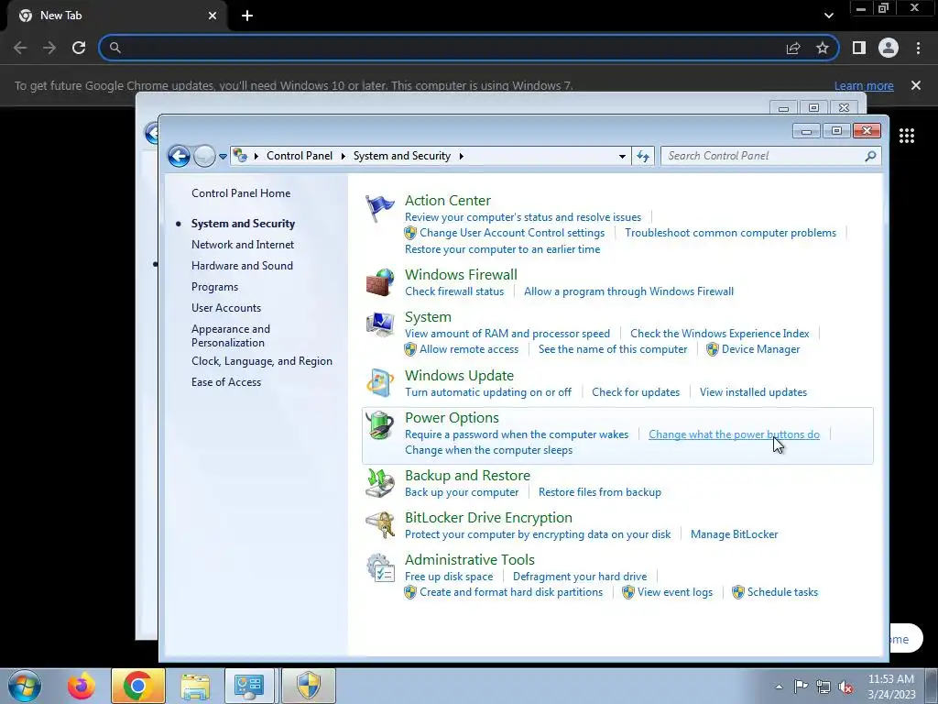The height and width of the screenshot is (704, 938).
Task: Open the Power Options battery icon
Action: pyautogui.click(x=380, y=425)
